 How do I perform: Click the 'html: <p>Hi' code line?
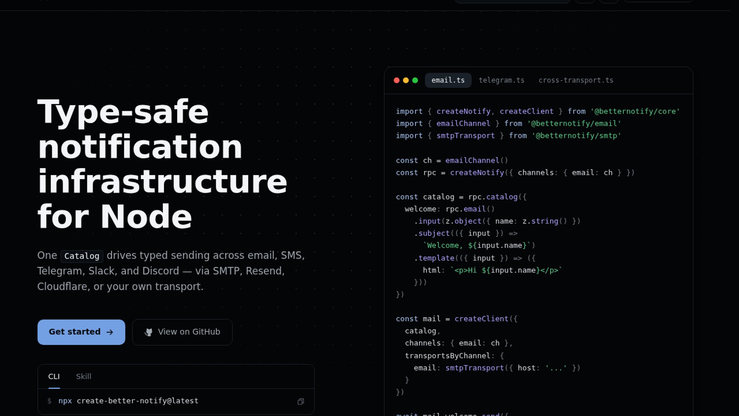tap(493, 270)
